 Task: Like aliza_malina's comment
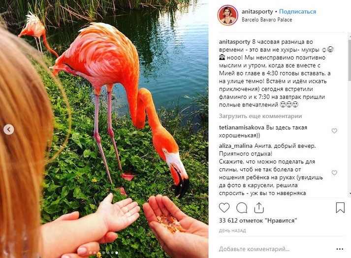334,173
